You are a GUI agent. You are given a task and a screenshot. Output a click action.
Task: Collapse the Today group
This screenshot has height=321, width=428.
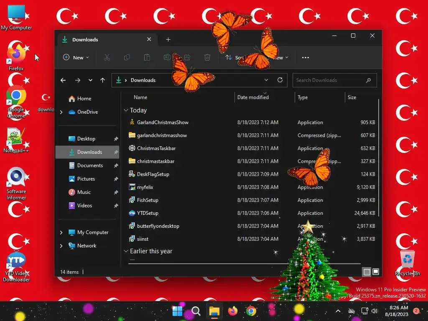point(126,110)
